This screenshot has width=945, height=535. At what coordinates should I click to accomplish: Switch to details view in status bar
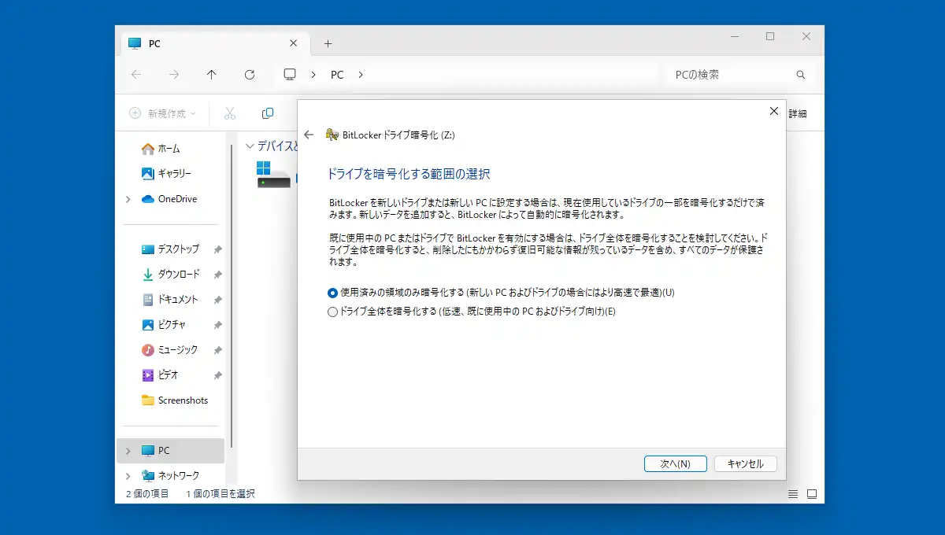793,494
